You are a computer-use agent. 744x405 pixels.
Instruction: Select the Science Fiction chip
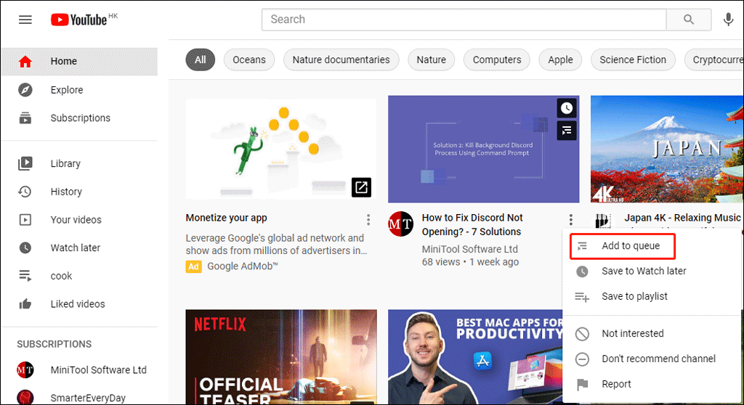(633, 60)
